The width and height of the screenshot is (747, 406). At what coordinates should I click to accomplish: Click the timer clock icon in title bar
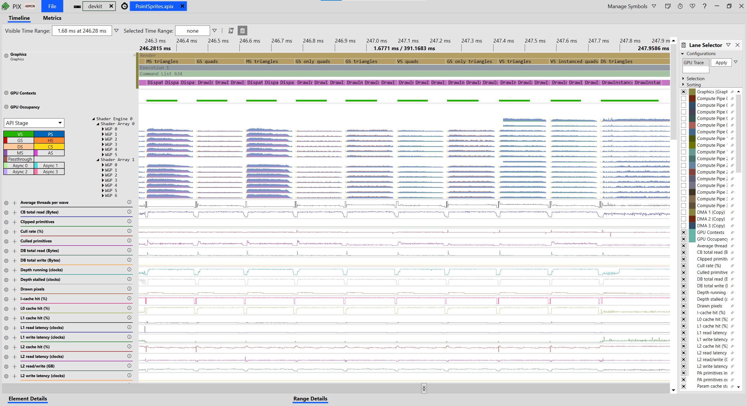click(680, 6)
